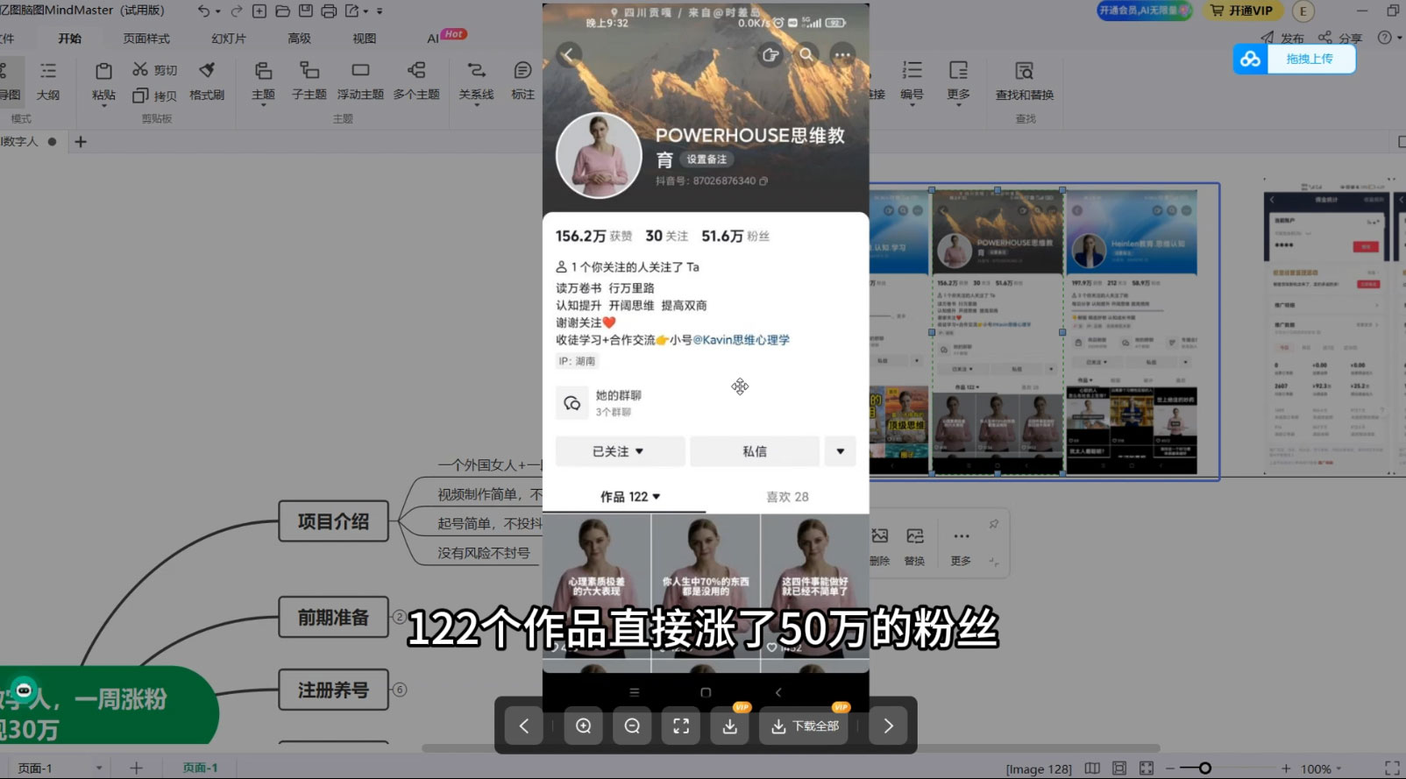
Task: Add a callout with 标注 icon
Action: coord(522,81)
